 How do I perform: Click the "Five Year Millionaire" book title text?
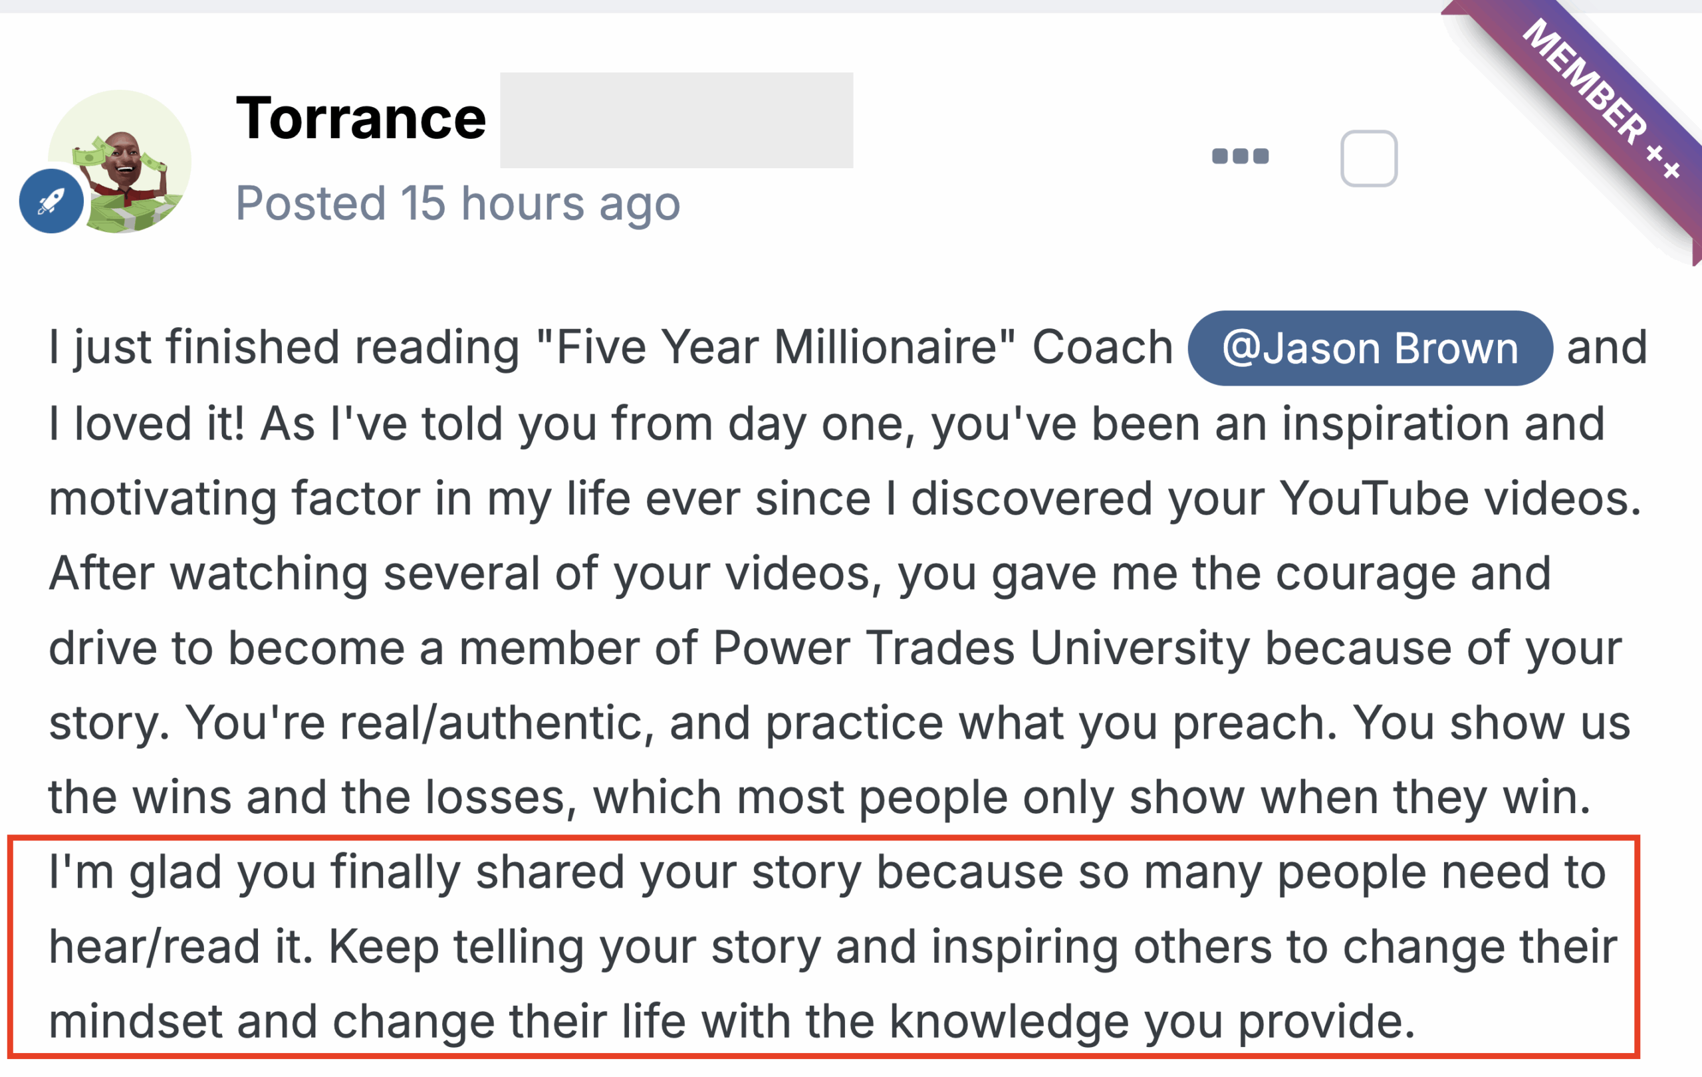point(775,348)
